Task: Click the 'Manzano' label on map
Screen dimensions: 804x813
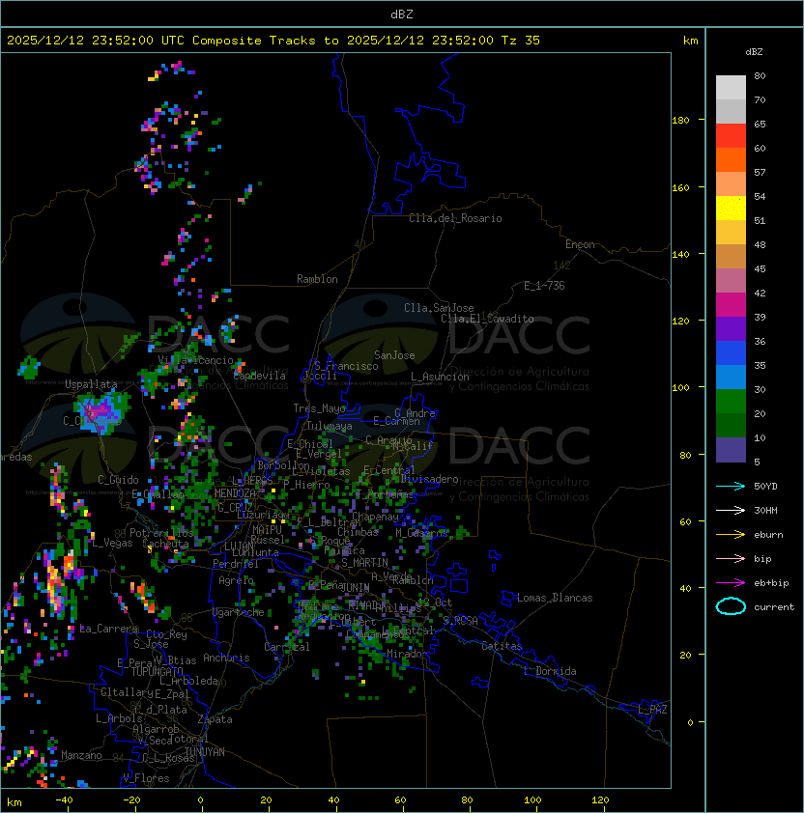Action: click(81, 755)
